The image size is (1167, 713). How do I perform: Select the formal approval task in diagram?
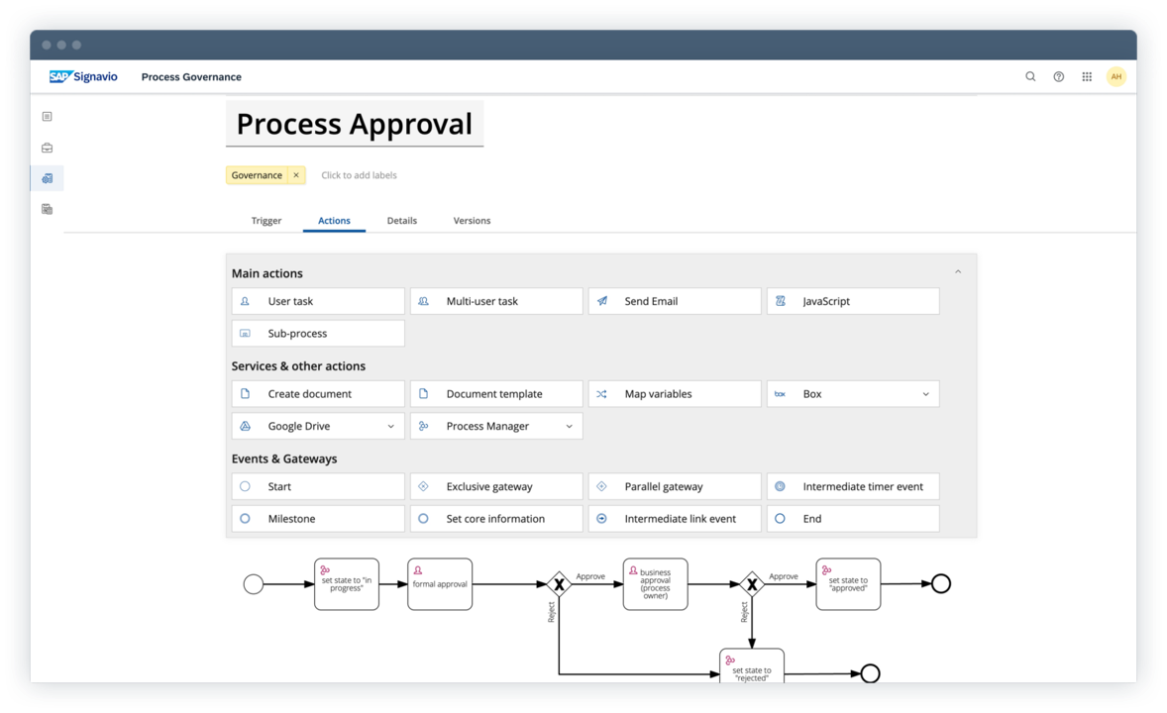tap(440, 584)
